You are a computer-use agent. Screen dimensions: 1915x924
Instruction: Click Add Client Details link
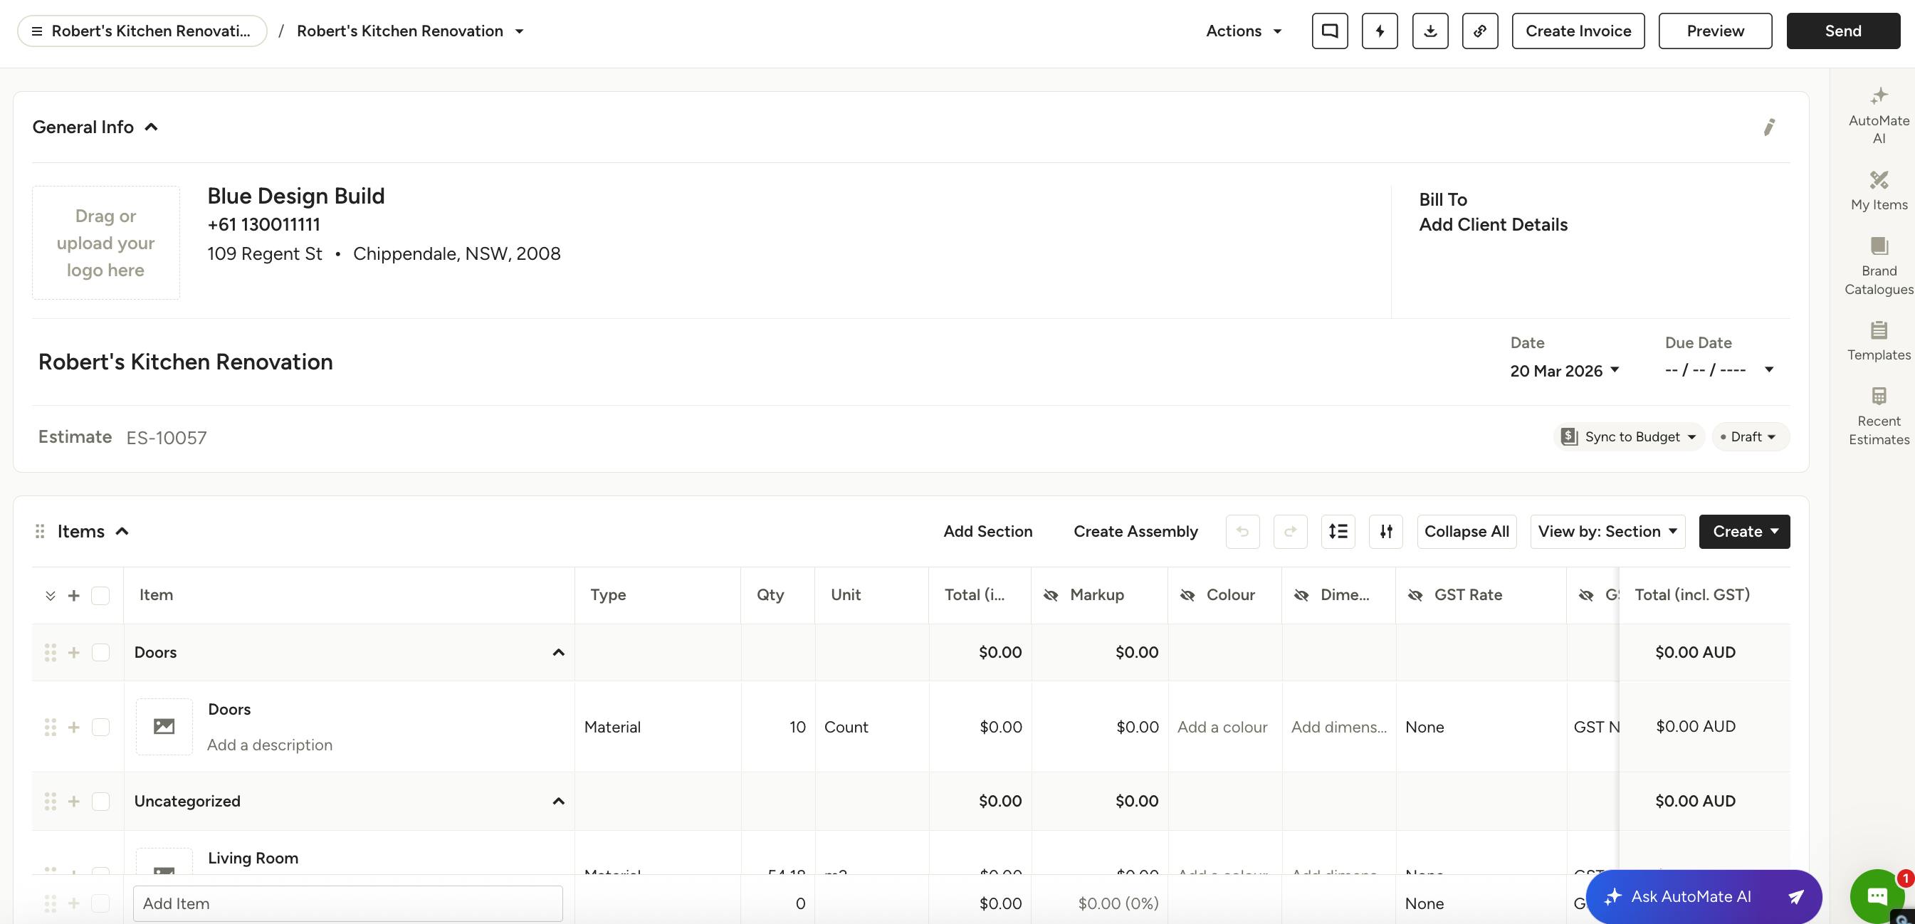click(1493, 224)
